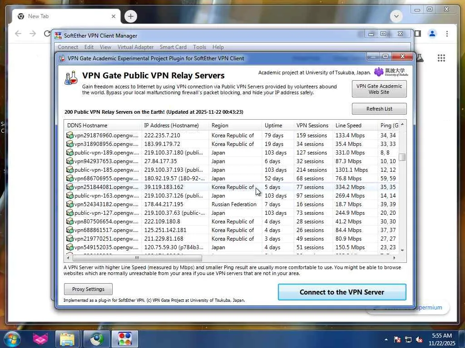Select server icon for public-vpn-185.opengw
The height and width of the screenshot is (348, 465).
pyautogui.click(x=69, y=169)
